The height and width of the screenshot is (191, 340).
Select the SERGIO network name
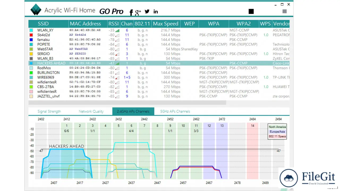tap(43, 54)
